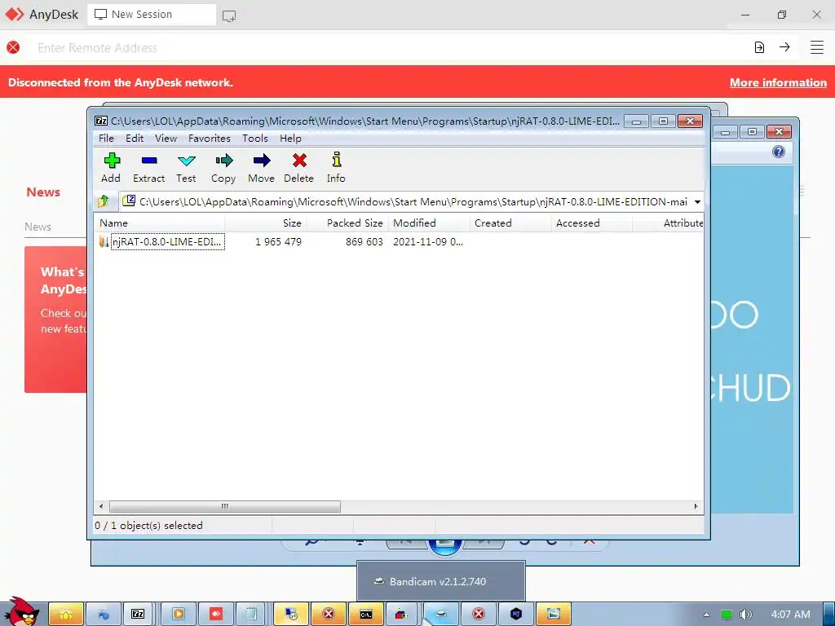Run Test on the archive
Image resolution: width=835 pixels, height=626 pixels.
(187, 168)
